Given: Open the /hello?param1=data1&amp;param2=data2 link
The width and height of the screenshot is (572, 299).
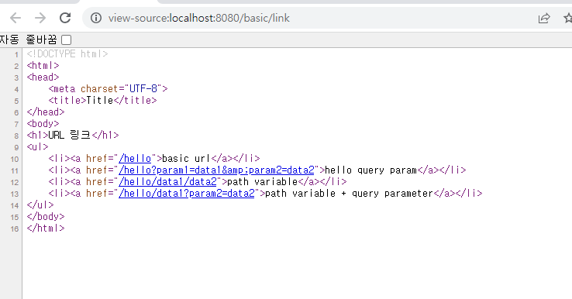Looking at the screenshot, I should coord(216,170).
